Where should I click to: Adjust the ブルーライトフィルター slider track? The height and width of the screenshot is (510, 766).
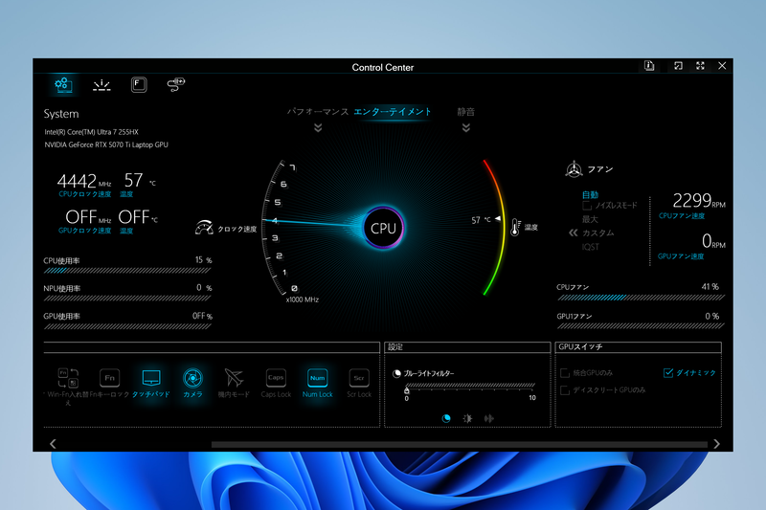470,385
